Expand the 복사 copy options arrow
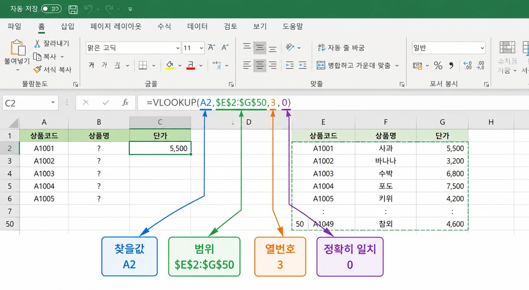The width and height of the screenshot is (529, 290). tap(62, 56)
